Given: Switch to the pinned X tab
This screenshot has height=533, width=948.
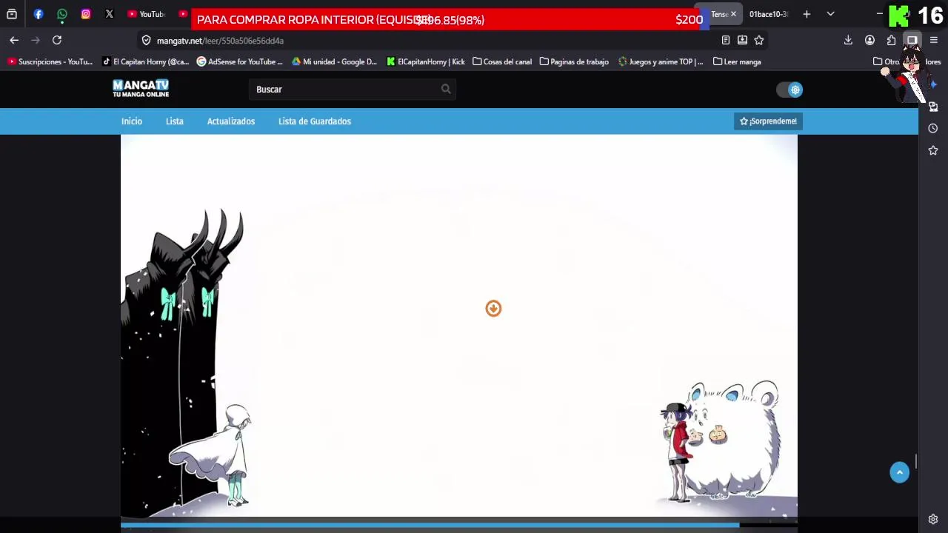Looking at the screenshot, I should pos(110,14).
